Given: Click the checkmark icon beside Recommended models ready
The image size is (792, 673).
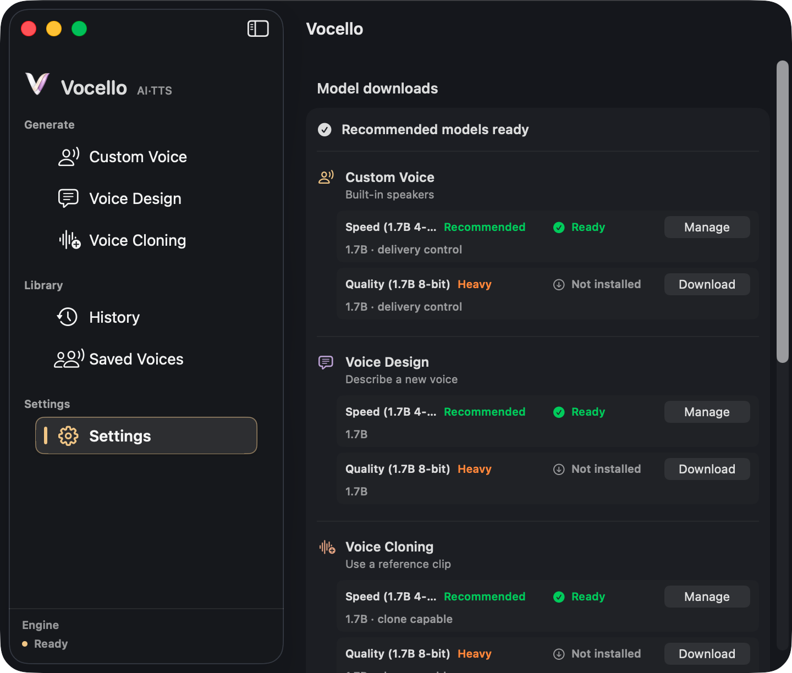Looking at the screenshot, I should (325, 130).
